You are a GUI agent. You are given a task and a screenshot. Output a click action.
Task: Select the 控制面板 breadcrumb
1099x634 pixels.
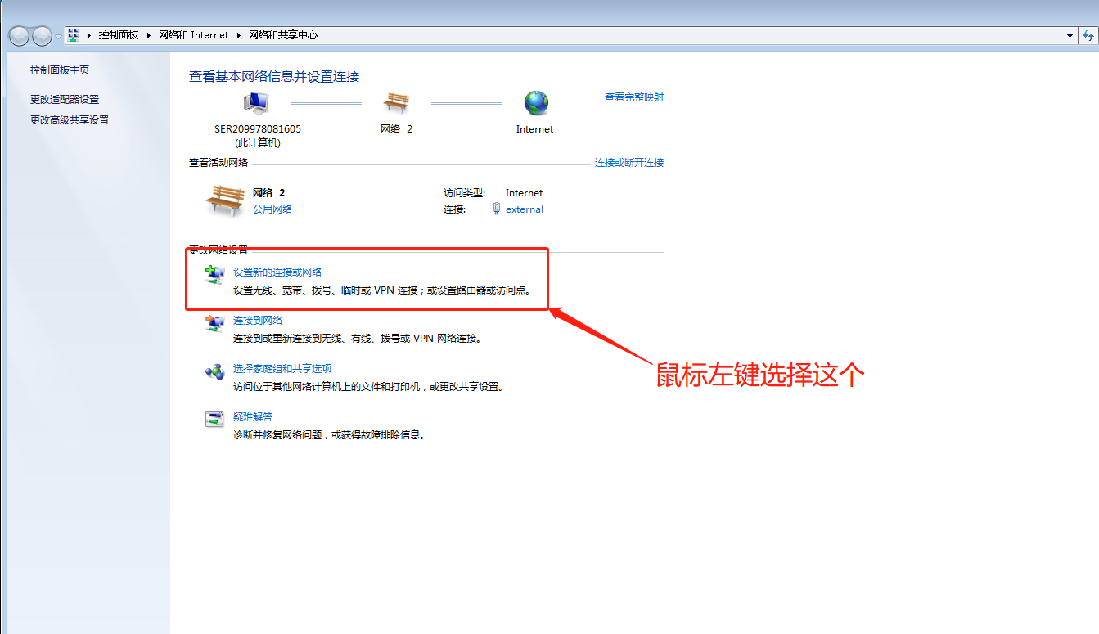119,35
